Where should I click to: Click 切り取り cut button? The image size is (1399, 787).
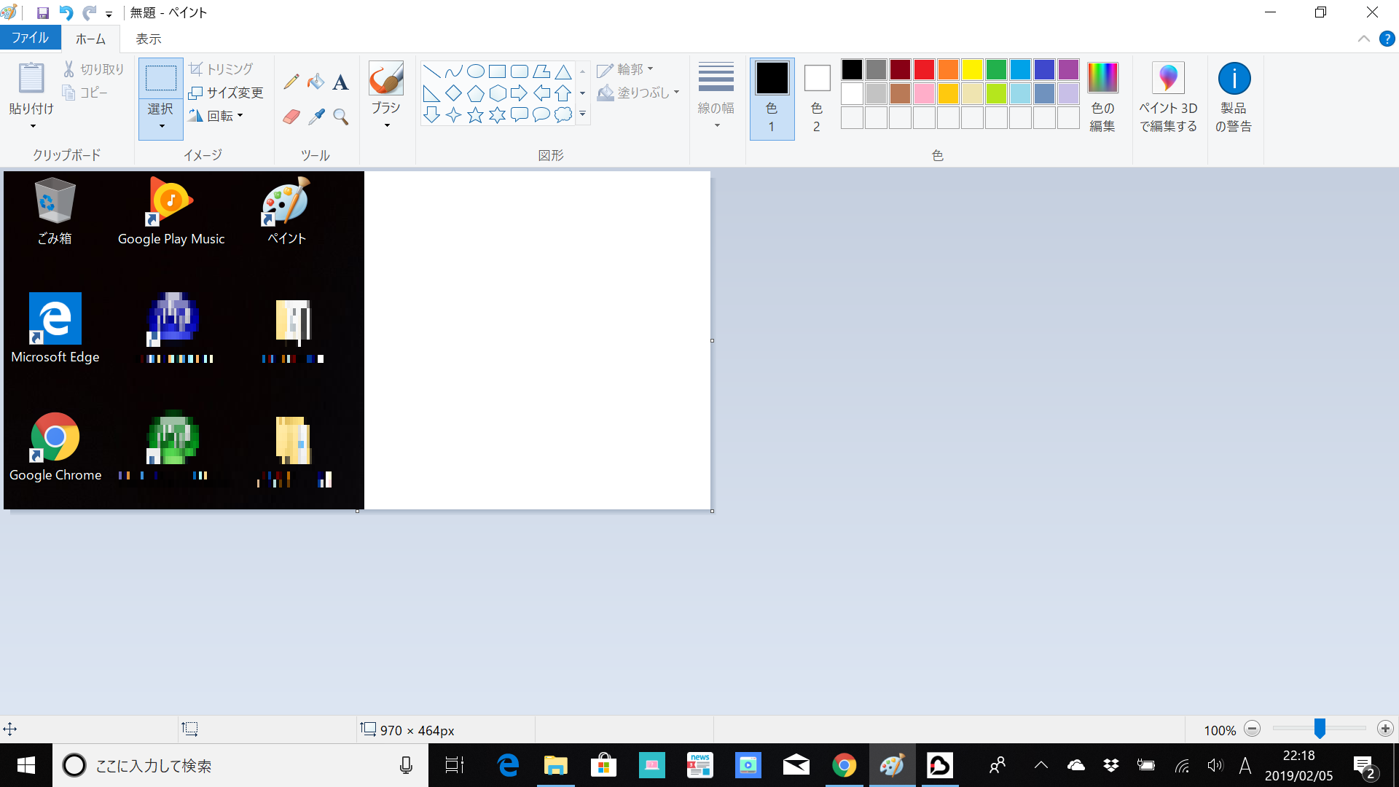[93, 69]
